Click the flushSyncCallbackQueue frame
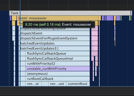The height and width of the screenshot is (96, 134). click(58, 53)
